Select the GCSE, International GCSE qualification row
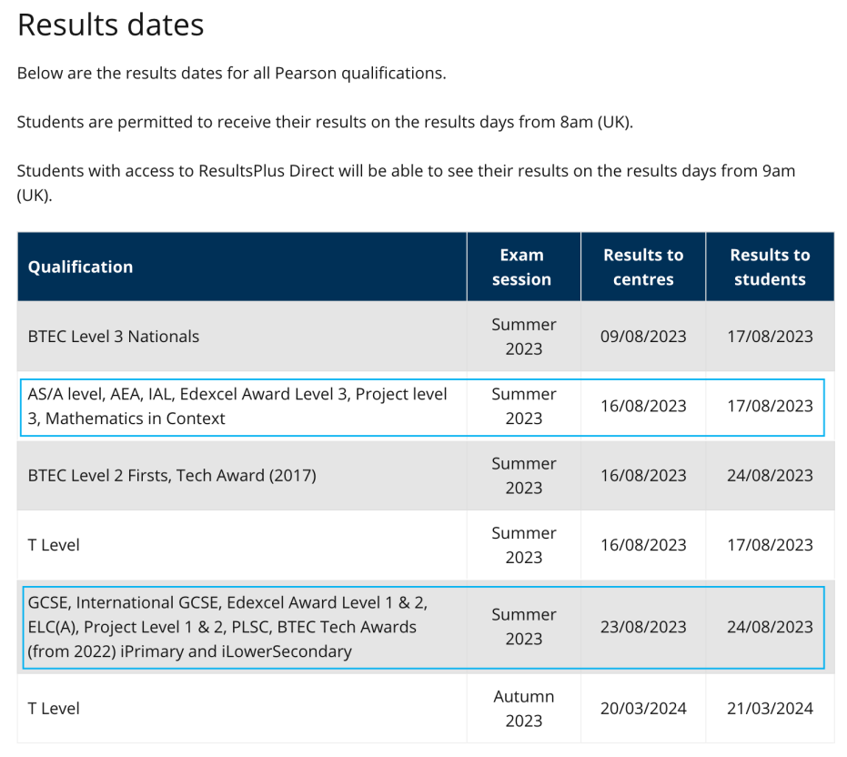Image resolution: width=847 pixels, height=757 pixels. (x=227, y=627)
